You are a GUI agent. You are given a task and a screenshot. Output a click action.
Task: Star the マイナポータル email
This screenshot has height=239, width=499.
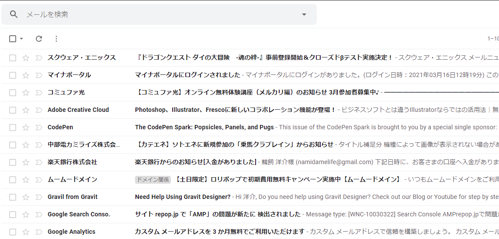[26, 75]
